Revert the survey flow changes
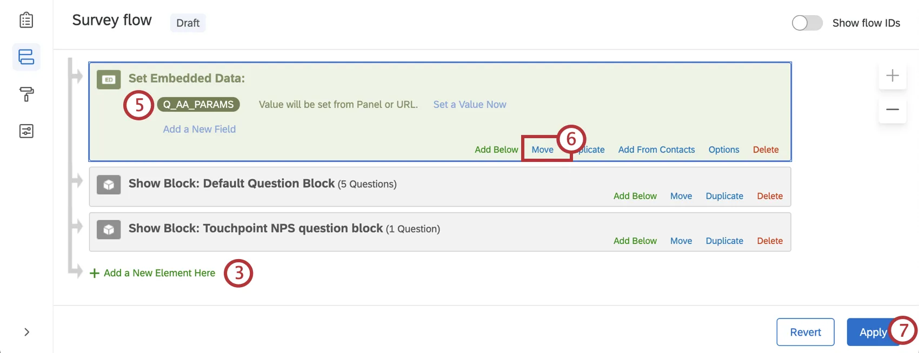Screen dimensions: 919x353 805,332
